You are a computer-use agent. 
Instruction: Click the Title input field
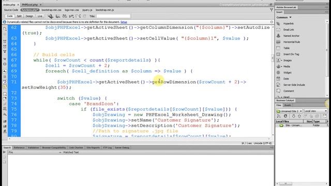(x=113, y=16)
